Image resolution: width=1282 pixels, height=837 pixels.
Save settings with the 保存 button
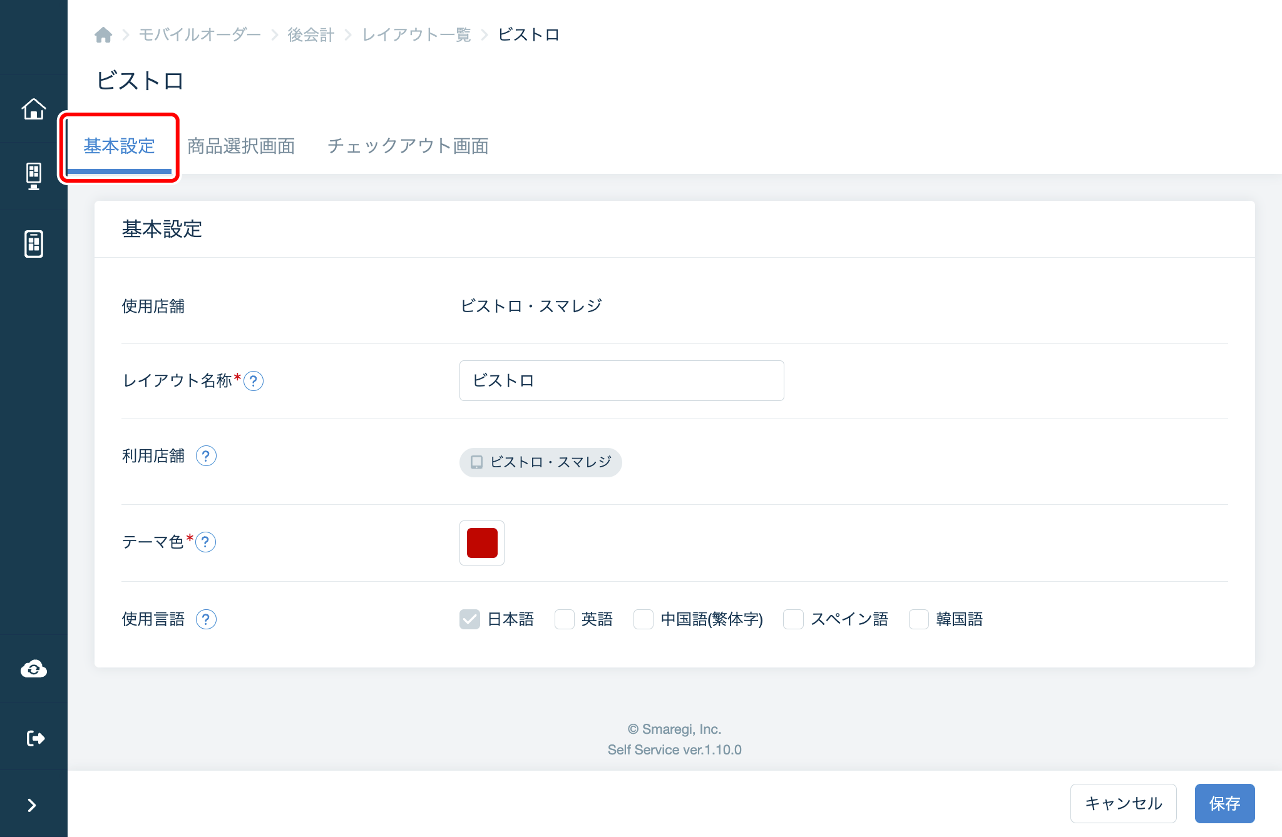(1224, 803)
